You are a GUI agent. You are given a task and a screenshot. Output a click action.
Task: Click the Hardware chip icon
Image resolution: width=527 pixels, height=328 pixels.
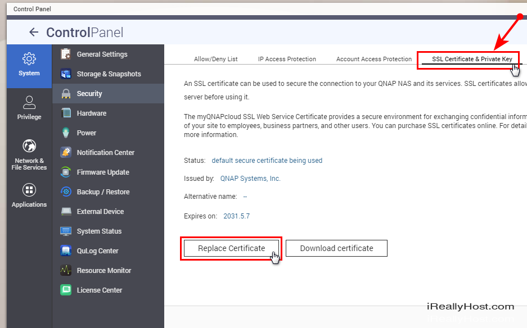pyautogui.click(x=66, y=113)
